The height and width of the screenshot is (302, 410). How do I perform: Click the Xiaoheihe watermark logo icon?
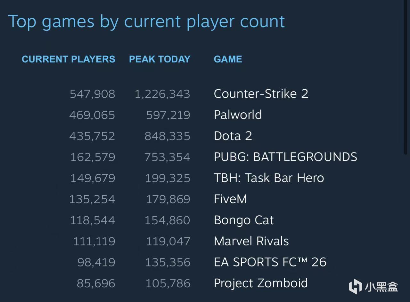click(x=355, y=287)
